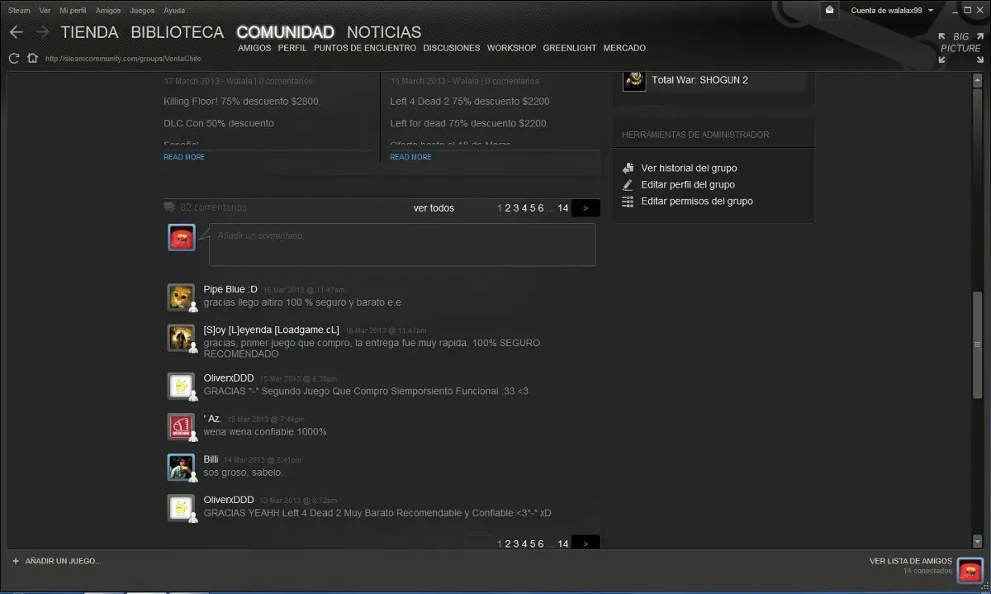Image resolution: width=991 pixels, height=594 pixels.
Task: Open the Juegos menu
Action: point(142,11)
